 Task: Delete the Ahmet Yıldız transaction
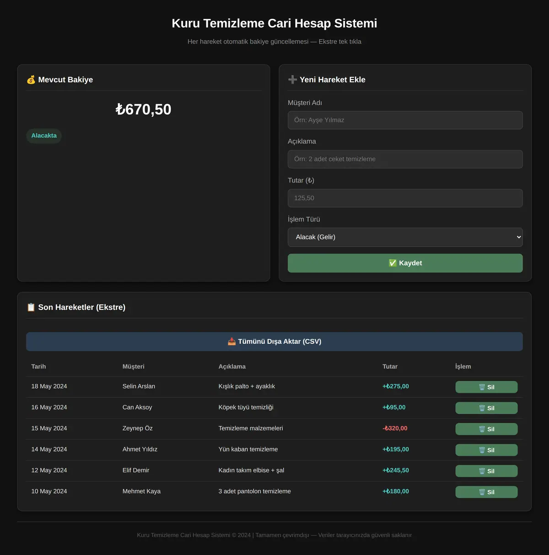(x=486, y=450)
